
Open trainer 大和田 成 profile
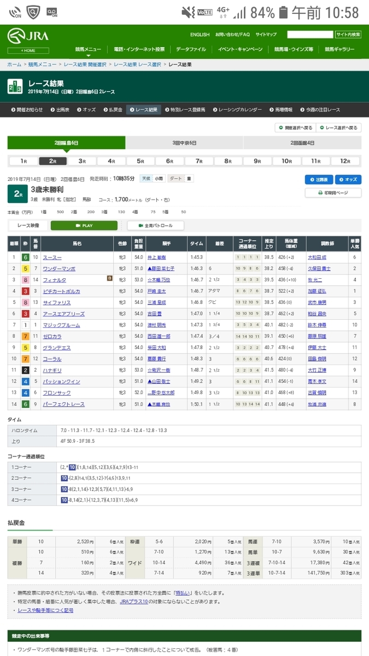[x=317, y=257]
